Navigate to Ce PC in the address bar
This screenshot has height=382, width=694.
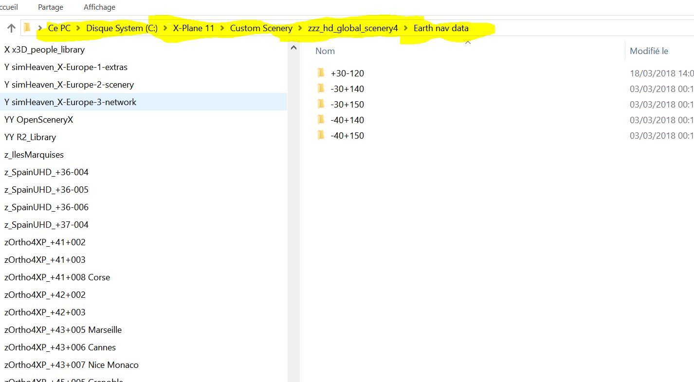(x=59, y=28)
